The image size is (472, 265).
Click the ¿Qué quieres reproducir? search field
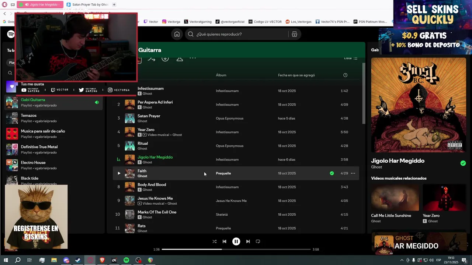pyautogui.click(x=242, y=34)
